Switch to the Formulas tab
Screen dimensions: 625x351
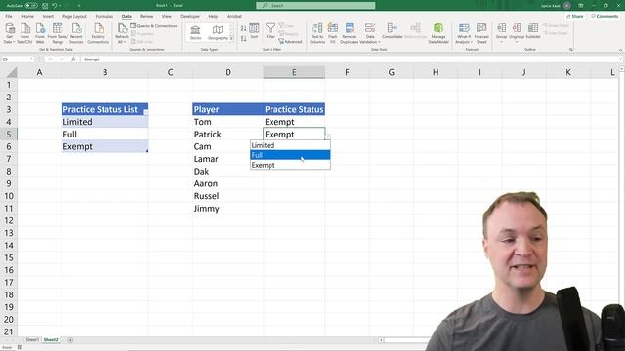(x=104, y=16)
